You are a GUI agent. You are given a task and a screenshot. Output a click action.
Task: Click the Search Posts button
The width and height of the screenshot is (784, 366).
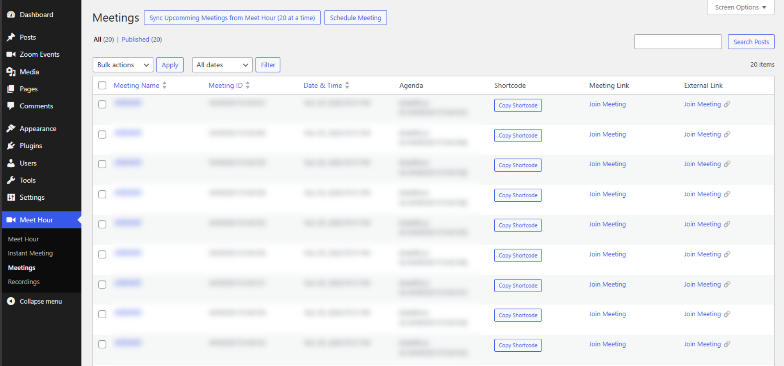[x=751, y=42]
